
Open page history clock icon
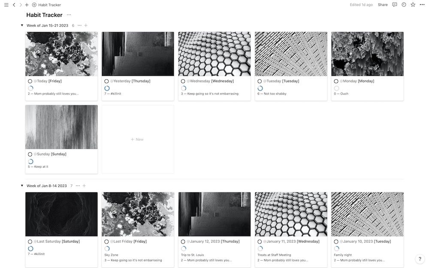point(404,5)
